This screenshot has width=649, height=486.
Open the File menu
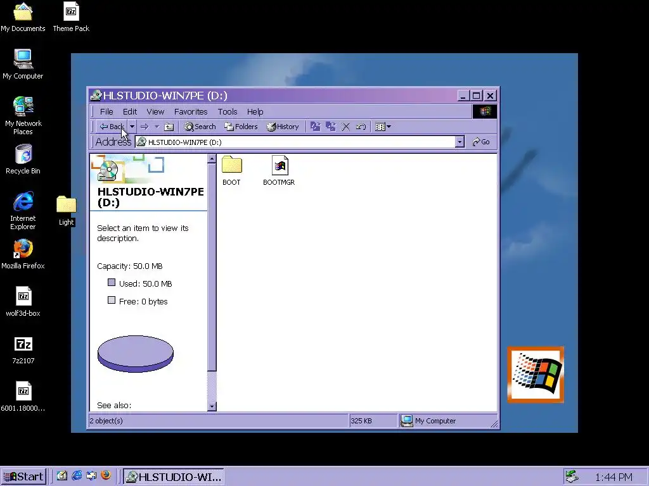(x=106, y=111)
